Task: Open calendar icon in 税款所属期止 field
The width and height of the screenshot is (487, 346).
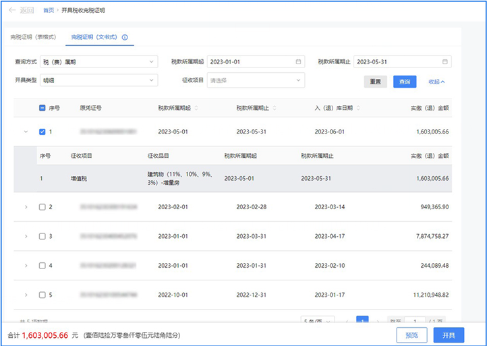Action: click(445, 62)
